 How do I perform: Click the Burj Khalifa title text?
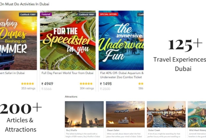tap(72, 130)
